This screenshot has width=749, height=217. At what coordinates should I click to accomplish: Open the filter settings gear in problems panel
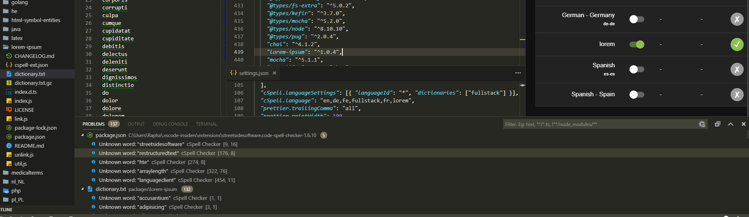point(702,124)
